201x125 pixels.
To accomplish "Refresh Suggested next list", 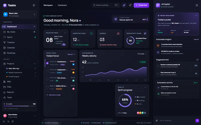I will pos(197,60).
